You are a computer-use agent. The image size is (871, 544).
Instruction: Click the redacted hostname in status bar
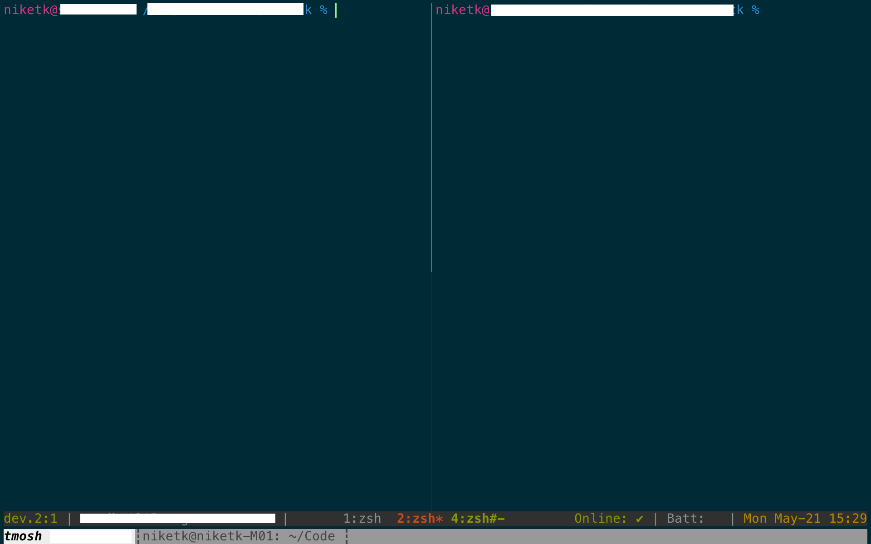click(x=177, y=518)
